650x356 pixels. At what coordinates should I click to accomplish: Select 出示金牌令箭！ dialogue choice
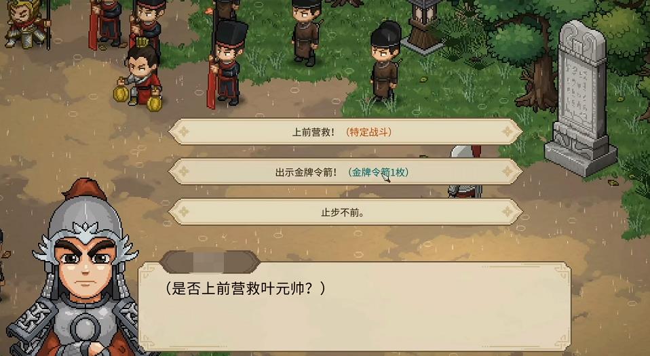tap(345, 172)
